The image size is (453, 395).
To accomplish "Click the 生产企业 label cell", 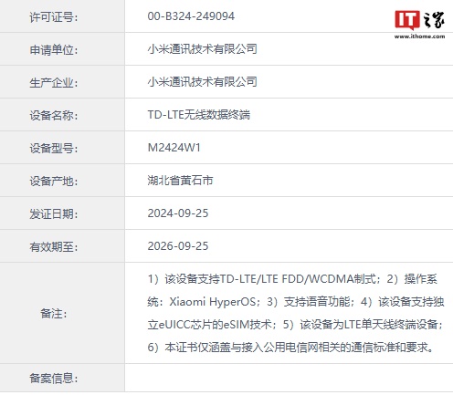I will [x=62, y=82].
